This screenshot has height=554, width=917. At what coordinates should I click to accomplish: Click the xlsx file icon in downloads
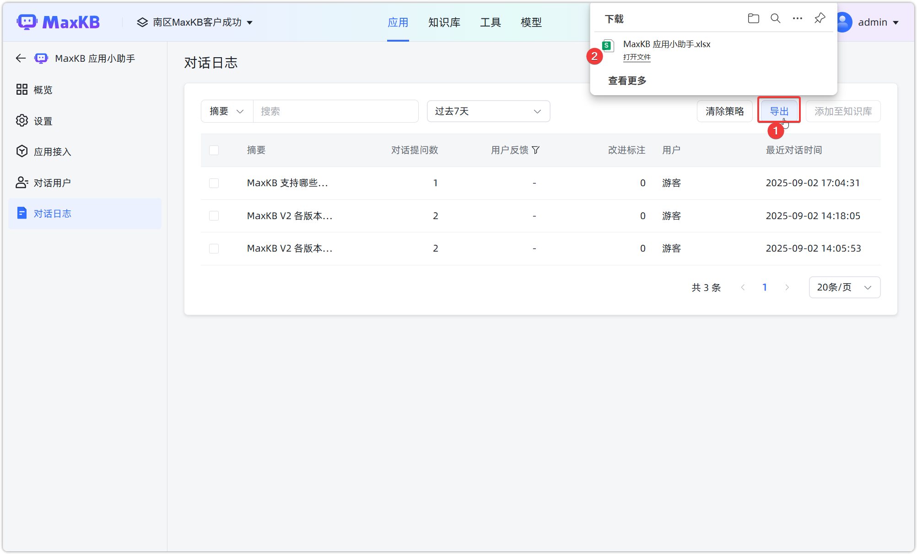tap(608, 45)
